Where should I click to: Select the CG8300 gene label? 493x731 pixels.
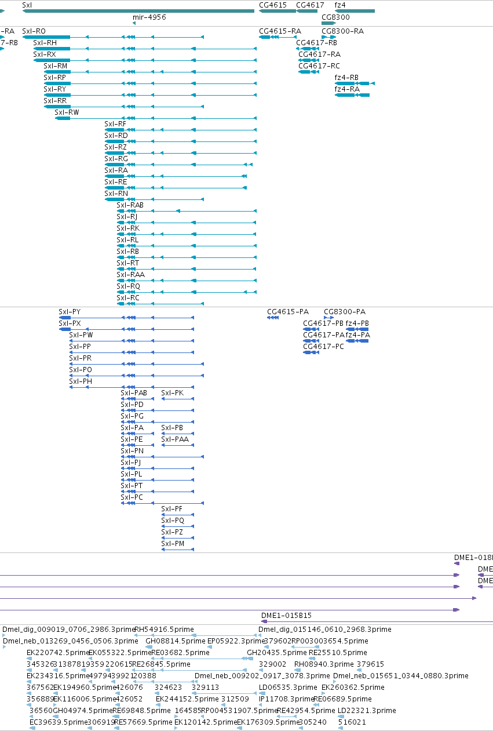pyautogui.click(x=335, y=17)
